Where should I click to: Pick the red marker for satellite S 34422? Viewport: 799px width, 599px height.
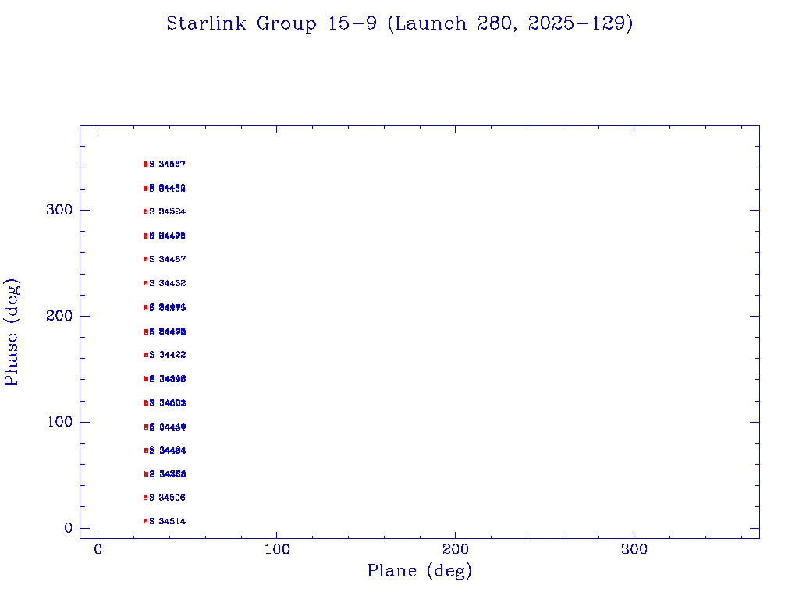[145, 355]
